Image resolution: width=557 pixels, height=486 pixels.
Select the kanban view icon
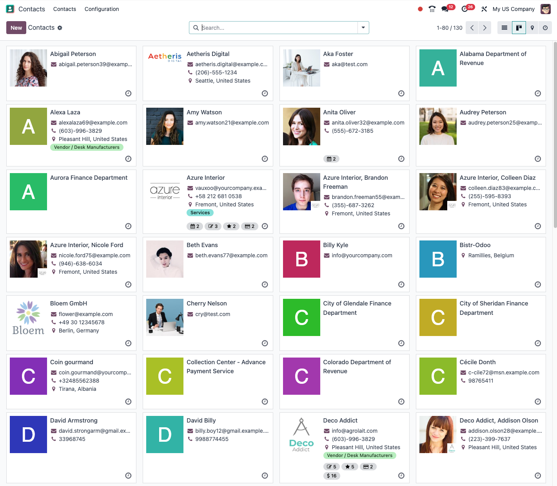tap(519, 28)
